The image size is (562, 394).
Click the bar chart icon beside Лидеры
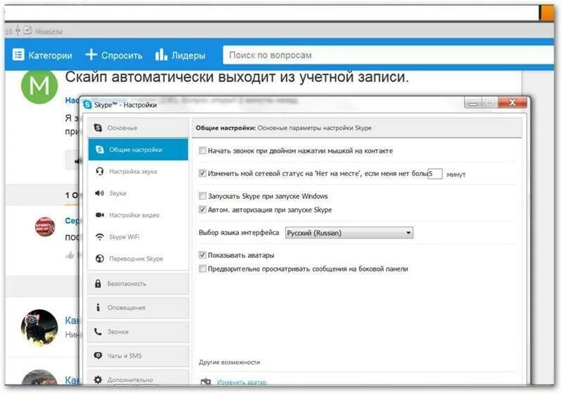pyautogui.click(x=161, y=55)
